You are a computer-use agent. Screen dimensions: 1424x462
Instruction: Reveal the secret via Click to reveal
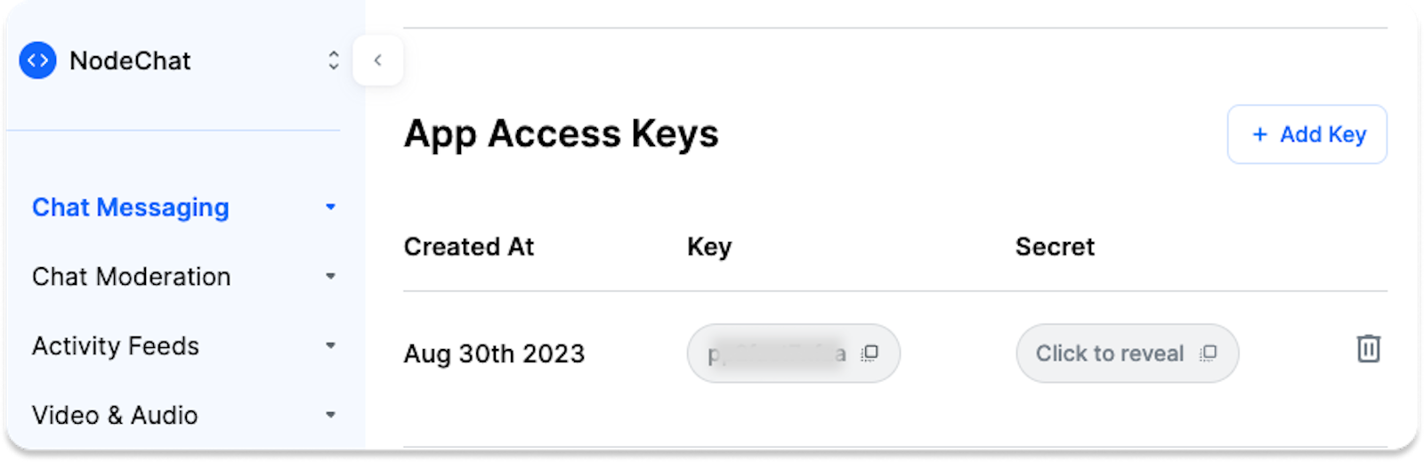(1109, 353)
